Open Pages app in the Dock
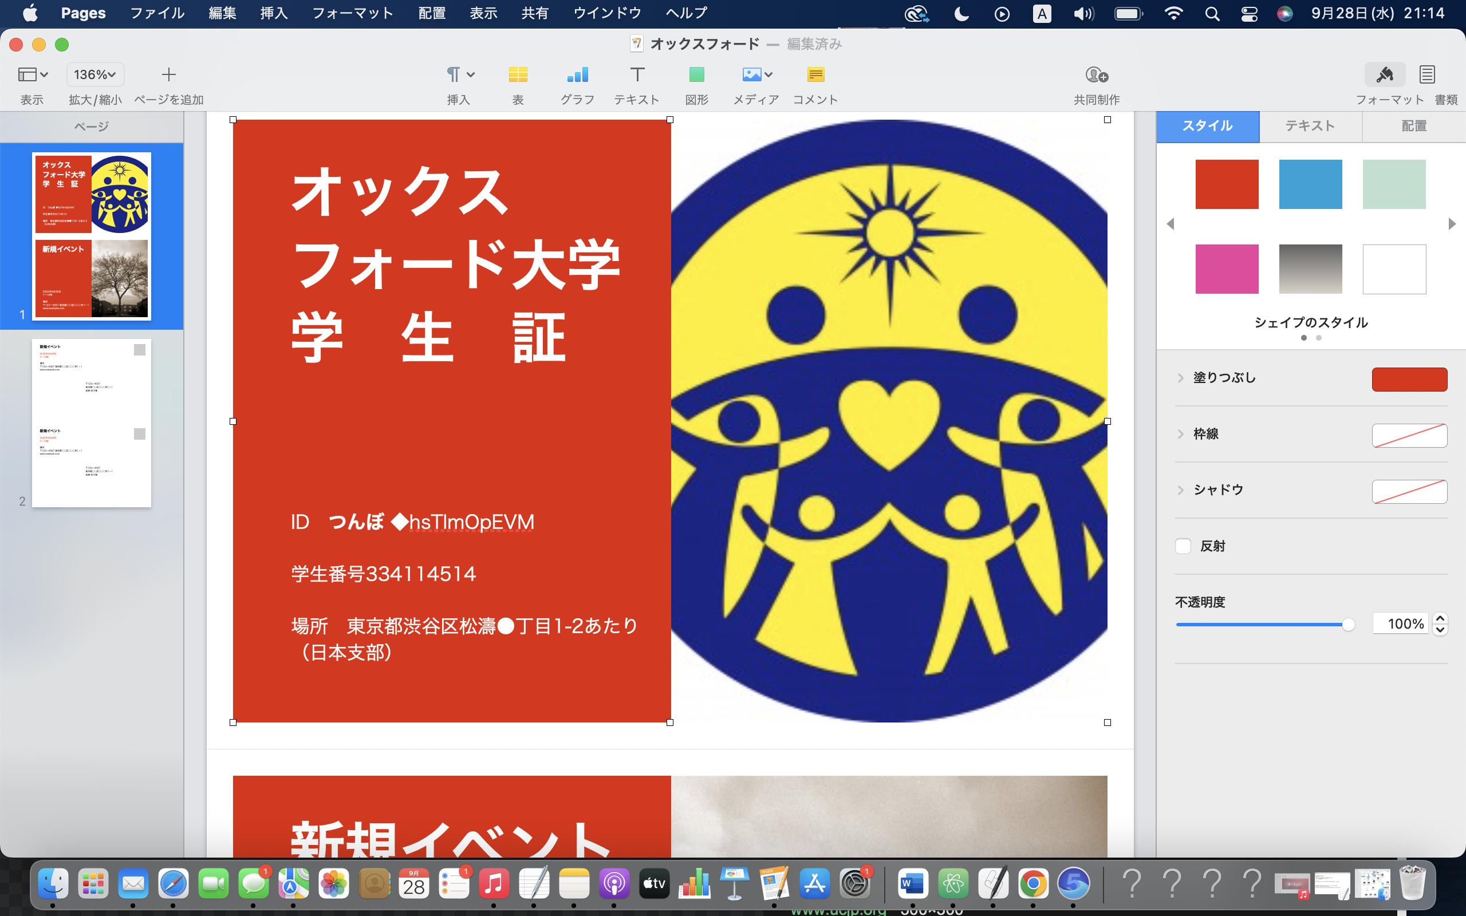The image size is (1466, 916). tap(774, 884)
